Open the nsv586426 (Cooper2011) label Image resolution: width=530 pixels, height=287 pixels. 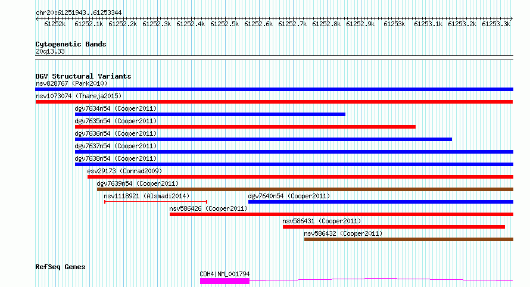click(x=208, y=208)
